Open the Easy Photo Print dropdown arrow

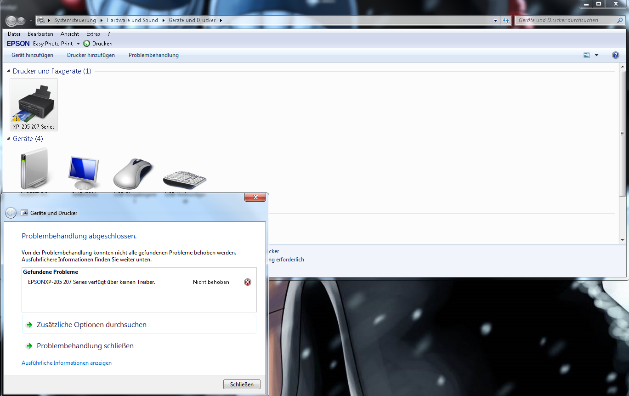[x=78, y=44]
